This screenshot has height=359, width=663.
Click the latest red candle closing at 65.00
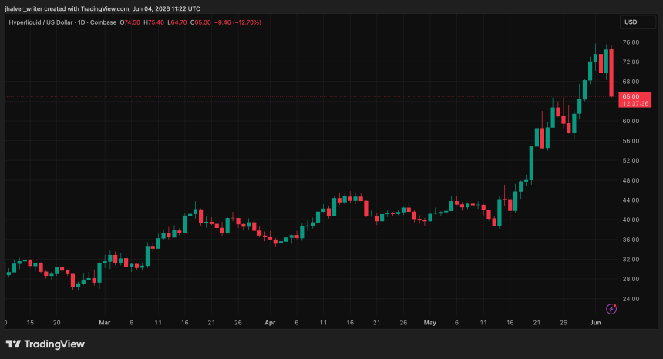tap(611, 73)
